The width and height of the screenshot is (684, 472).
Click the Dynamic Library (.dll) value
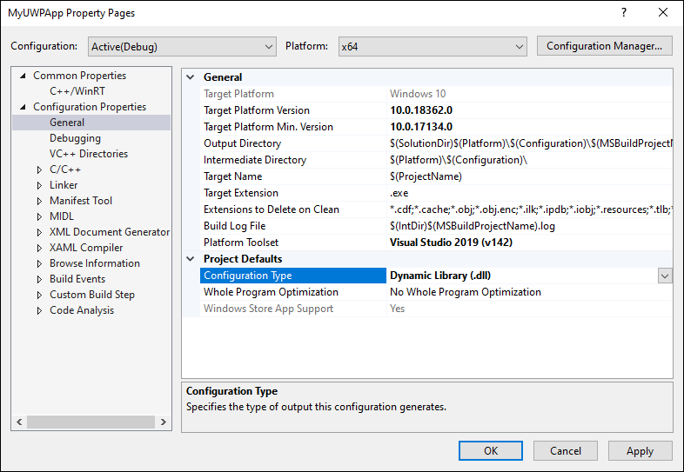point(439,276)
